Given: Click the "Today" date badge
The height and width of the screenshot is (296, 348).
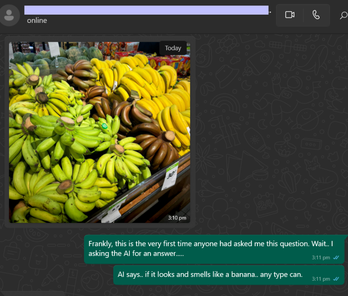Looking at the screenshot, I should click(173, 48).
